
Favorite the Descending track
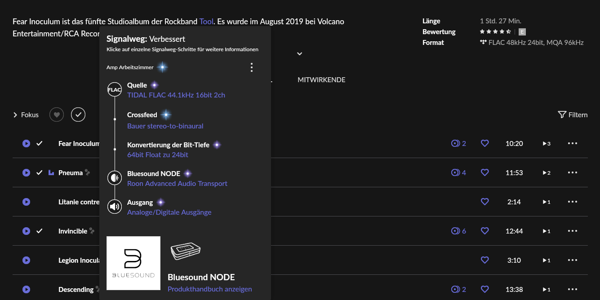click(x=484, y=290)
